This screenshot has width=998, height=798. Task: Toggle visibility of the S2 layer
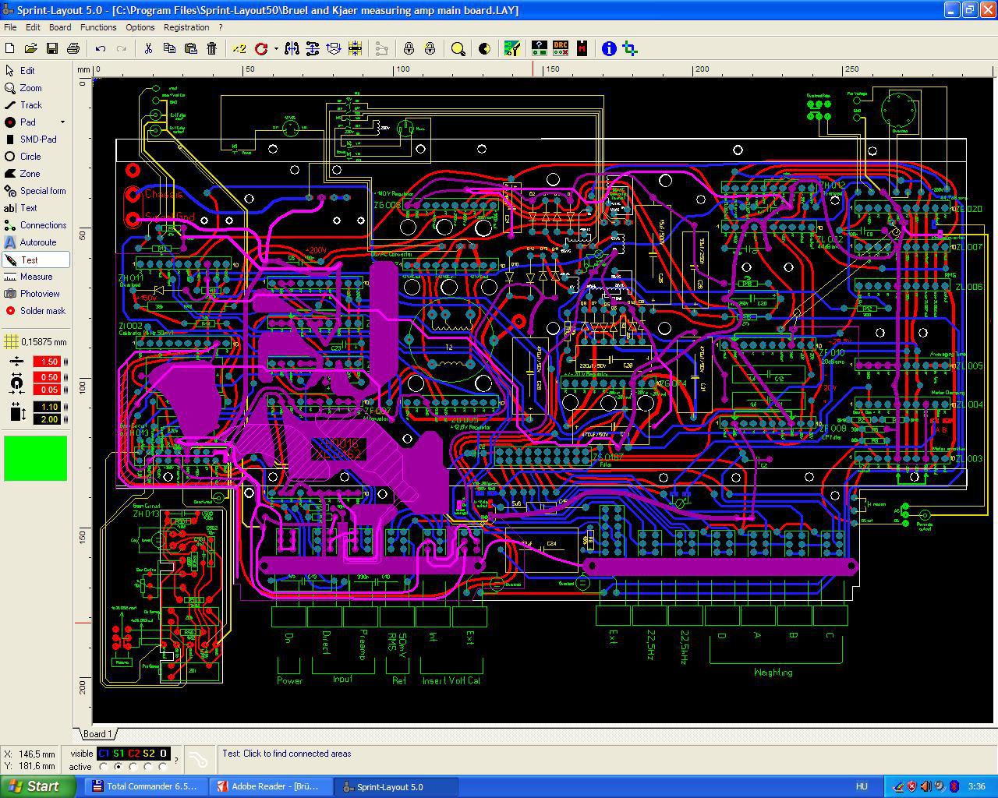148,754
